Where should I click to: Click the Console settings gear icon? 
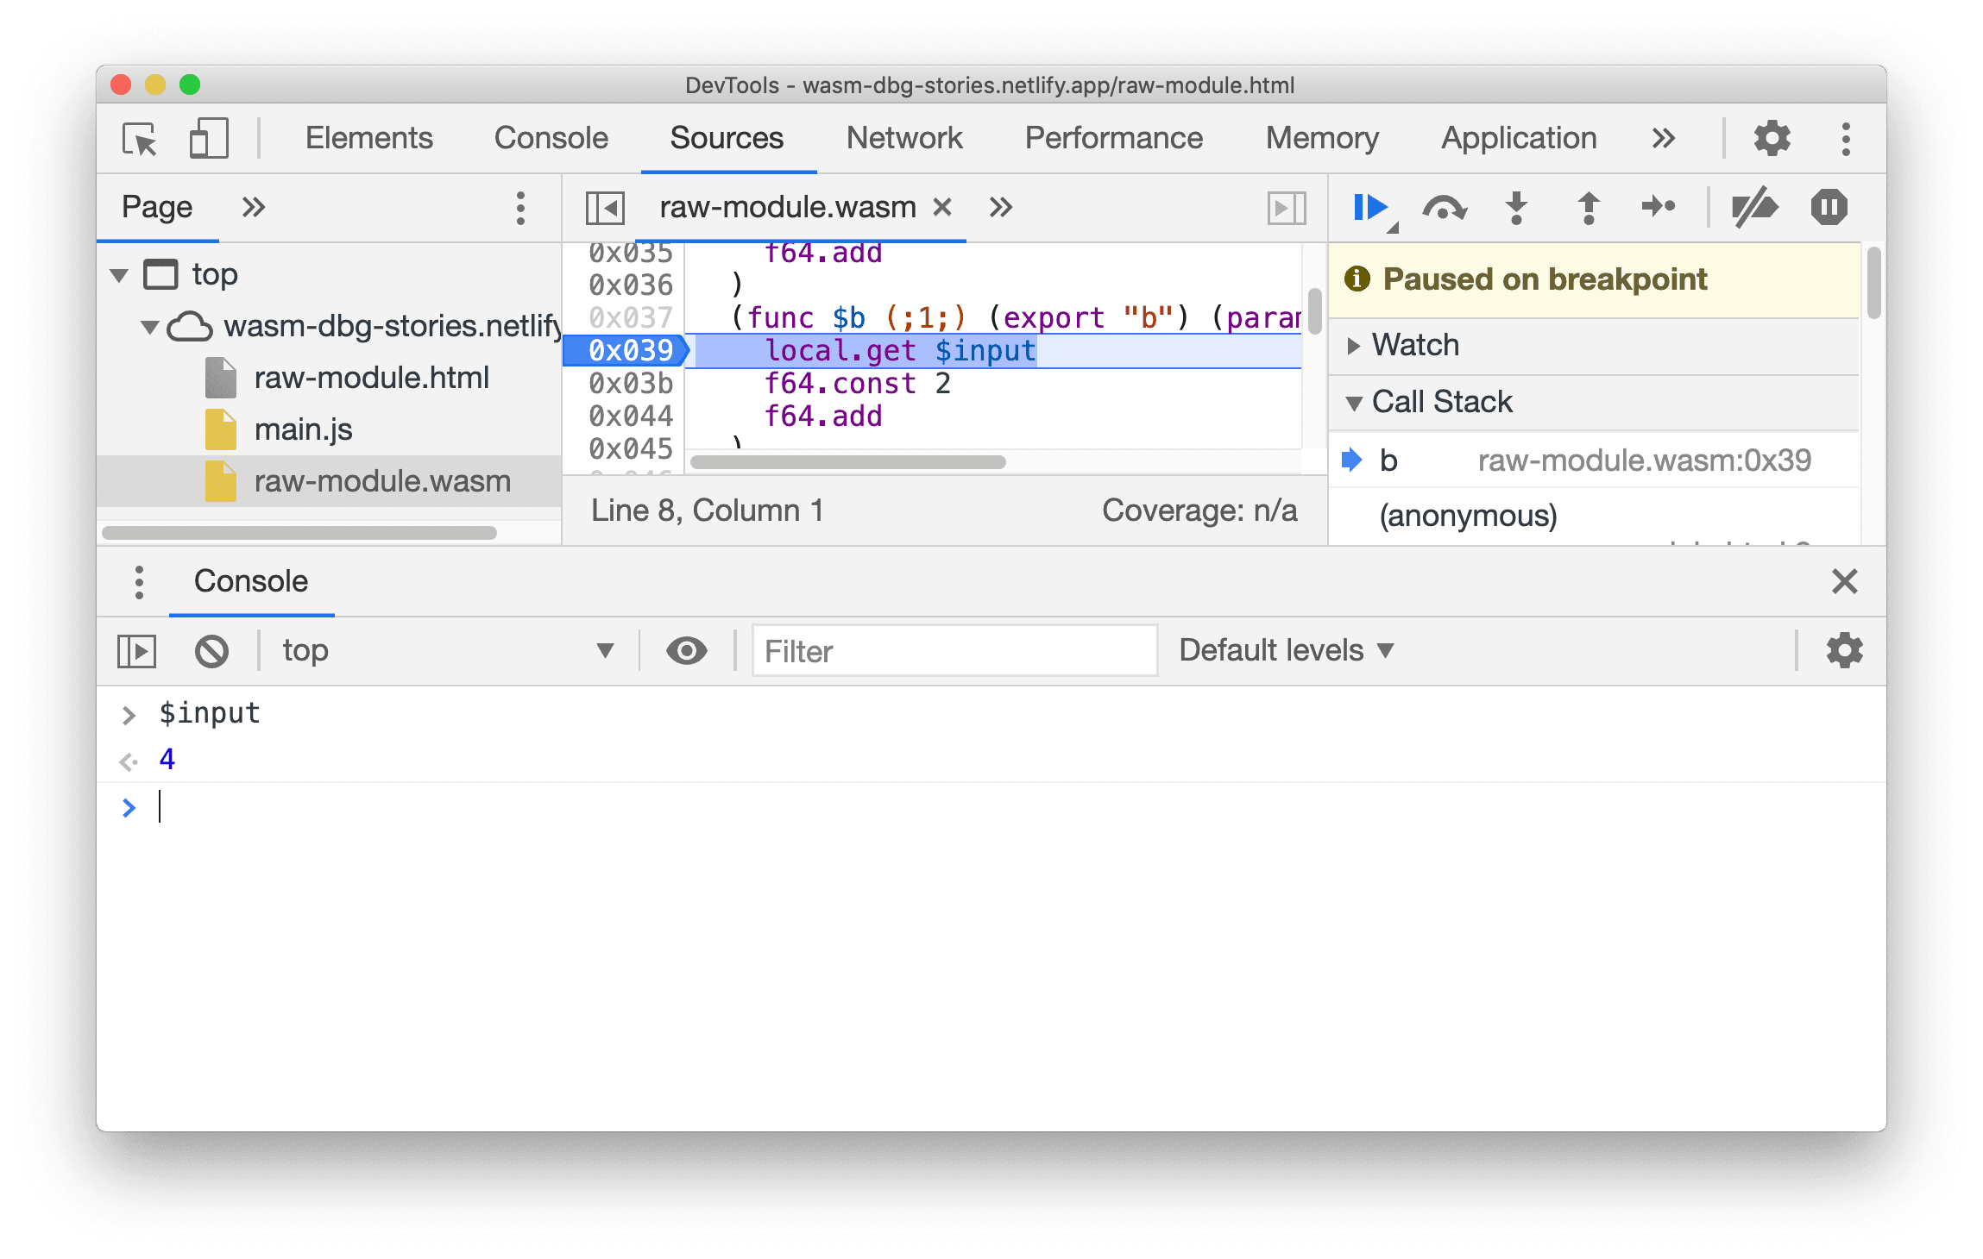pos(1846,649)
